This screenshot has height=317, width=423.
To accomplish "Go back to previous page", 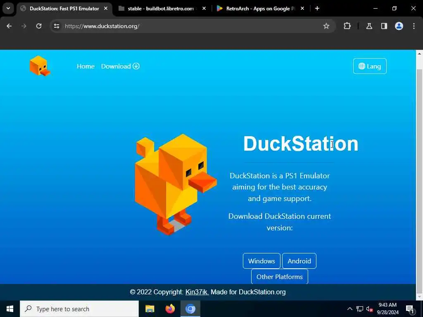I will click(9, 26).
